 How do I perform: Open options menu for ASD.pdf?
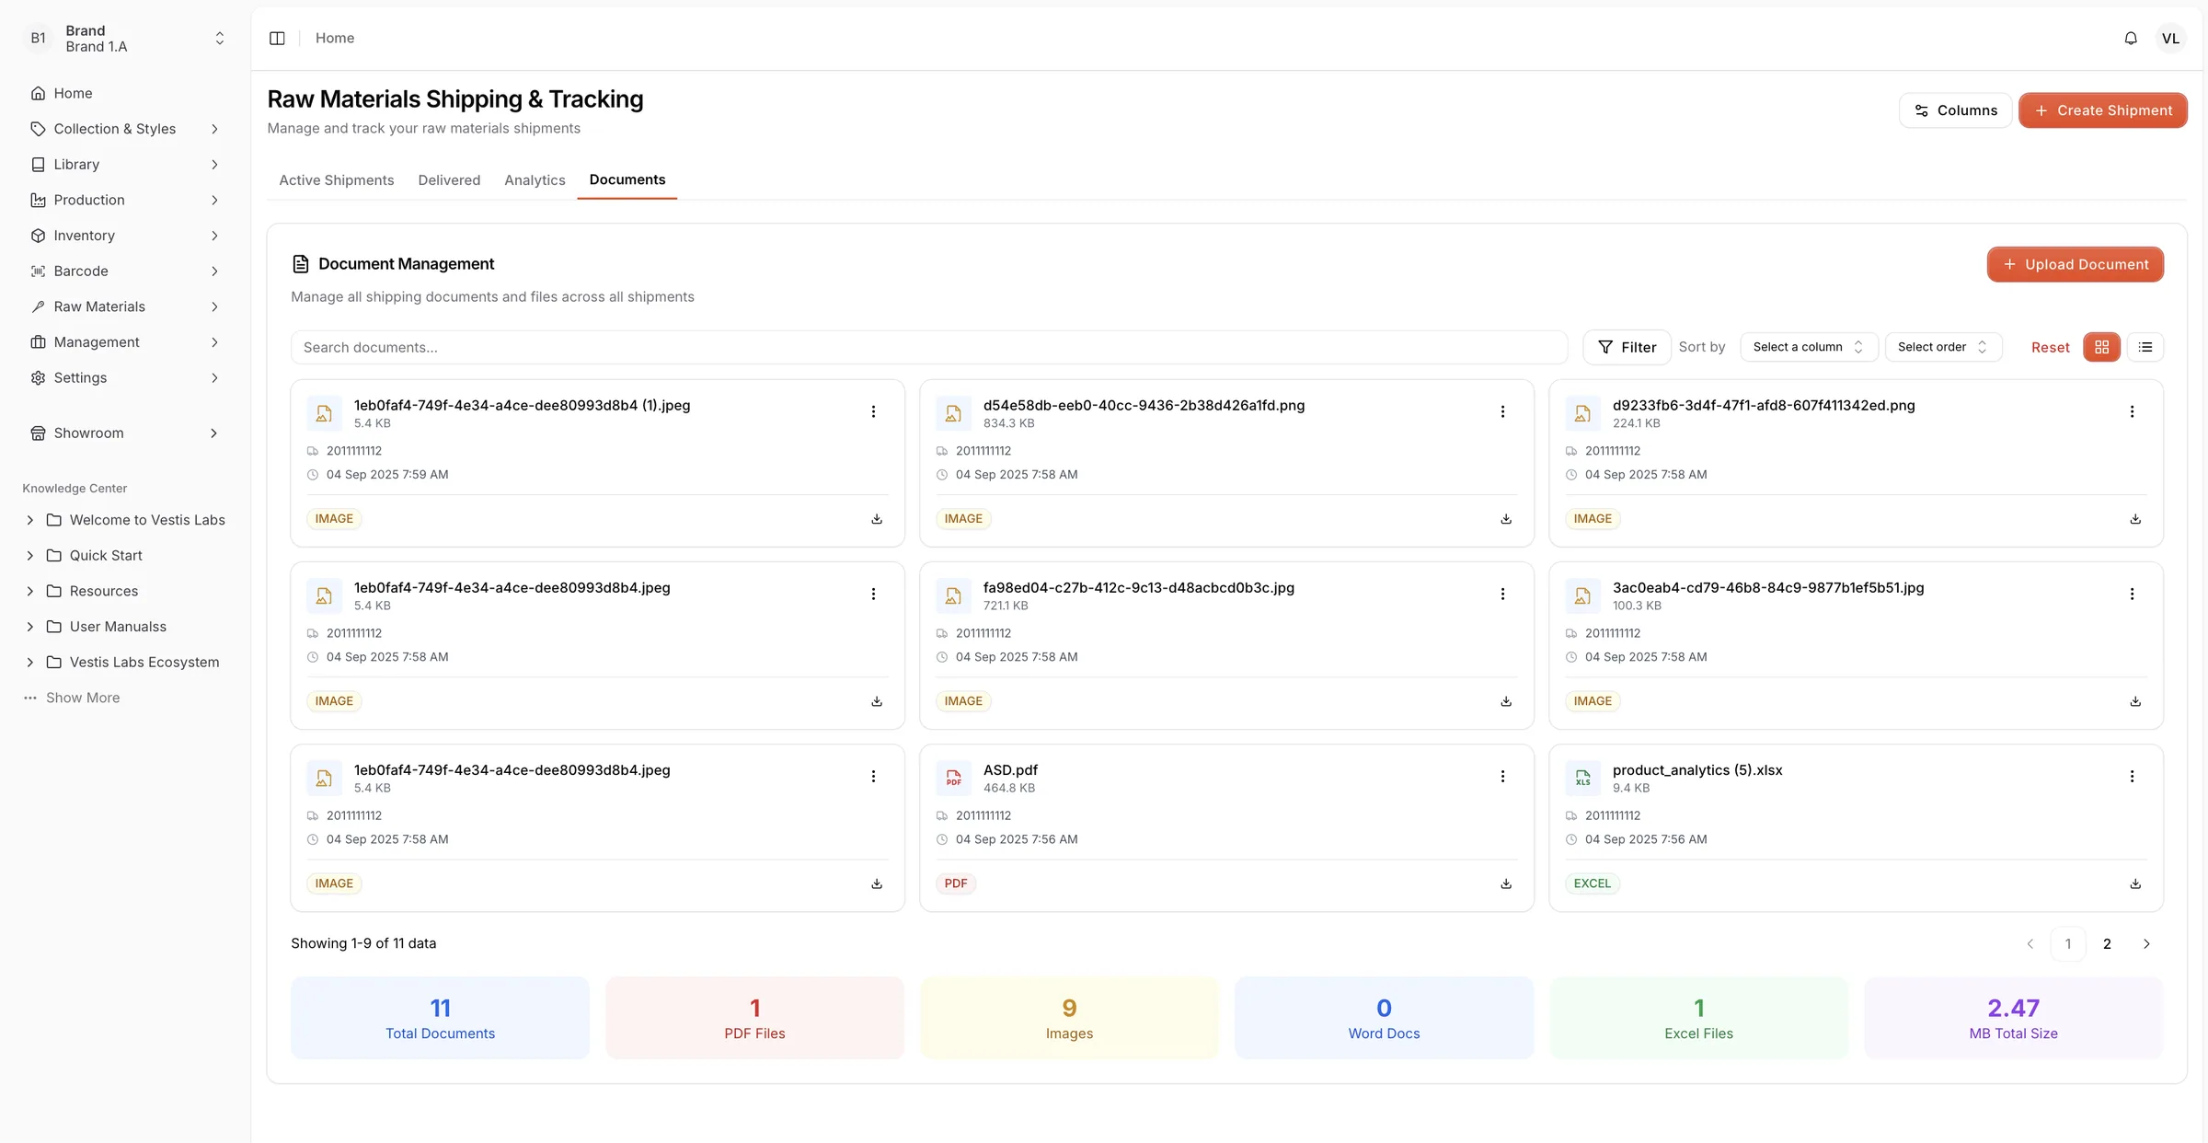pos(1502,776)
